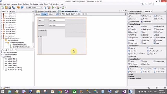Click the Save All toolbar icon
The image size is (167, 94).
tap(14, 7)
